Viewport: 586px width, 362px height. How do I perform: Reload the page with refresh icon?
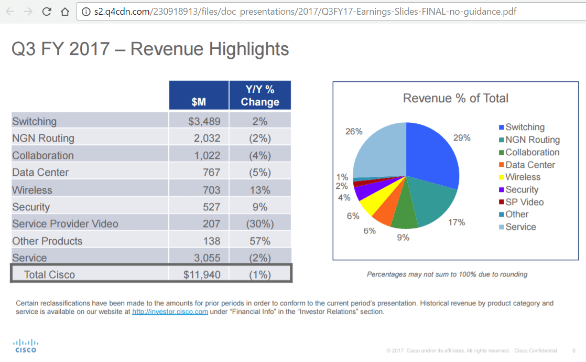[47, 11]
